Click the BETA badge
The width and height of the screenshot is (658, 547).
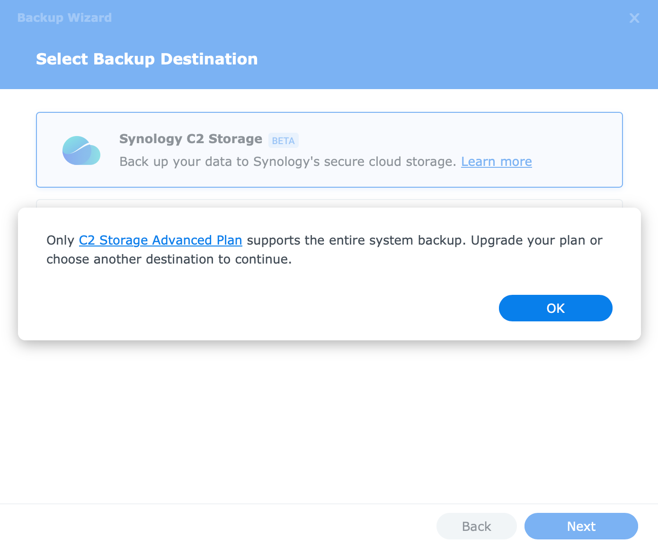[x=283, y=141]
